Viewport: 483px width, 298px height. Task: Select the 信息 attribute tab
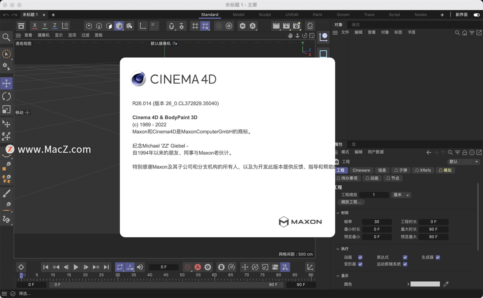[382, 170]
